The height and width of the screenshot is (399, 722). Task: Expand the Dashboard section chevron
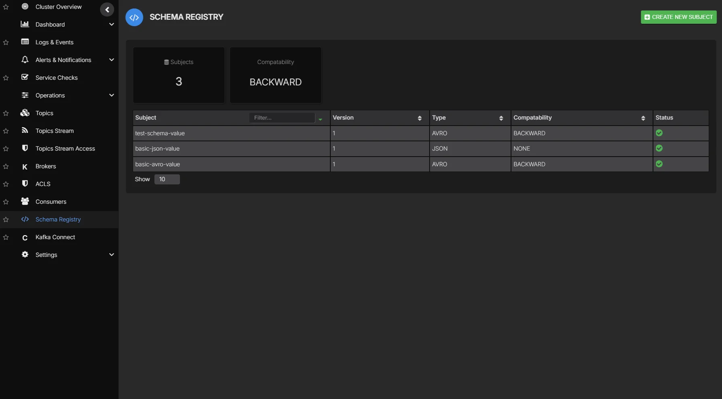click(x=112, y=24)
